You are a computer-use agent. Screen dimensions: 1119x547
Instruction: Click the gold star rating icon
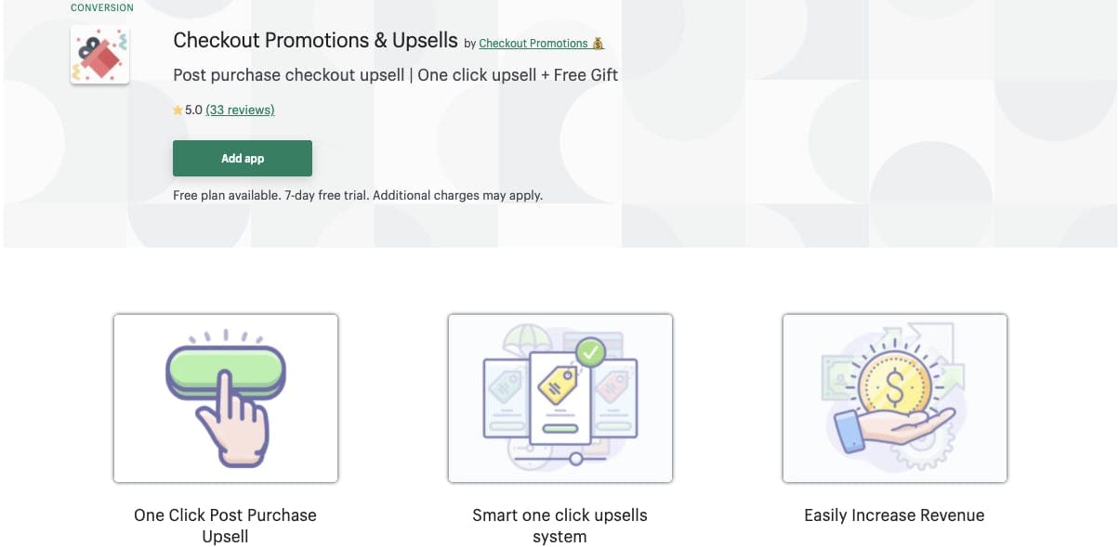click(178, 110)
